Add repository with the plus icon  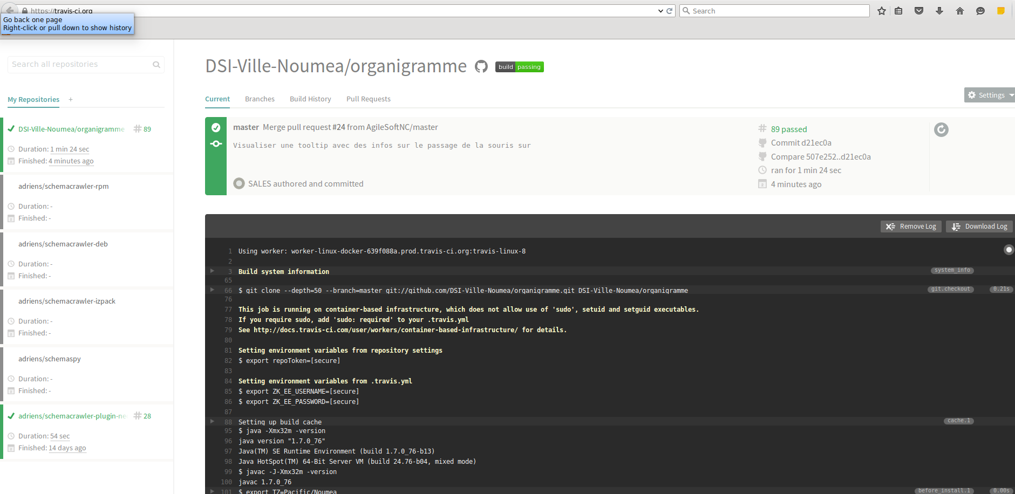(x=71, y=99)
